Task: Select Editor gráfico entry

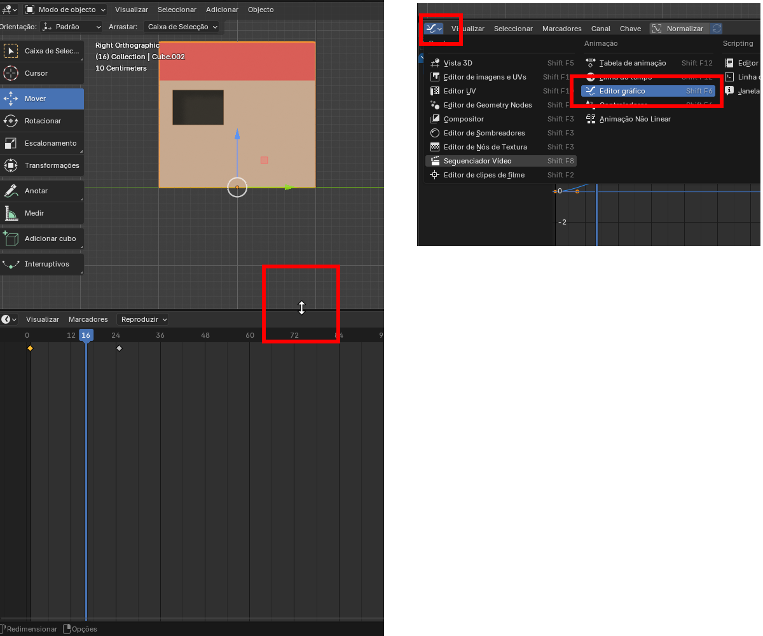Action: coord(649,91)
